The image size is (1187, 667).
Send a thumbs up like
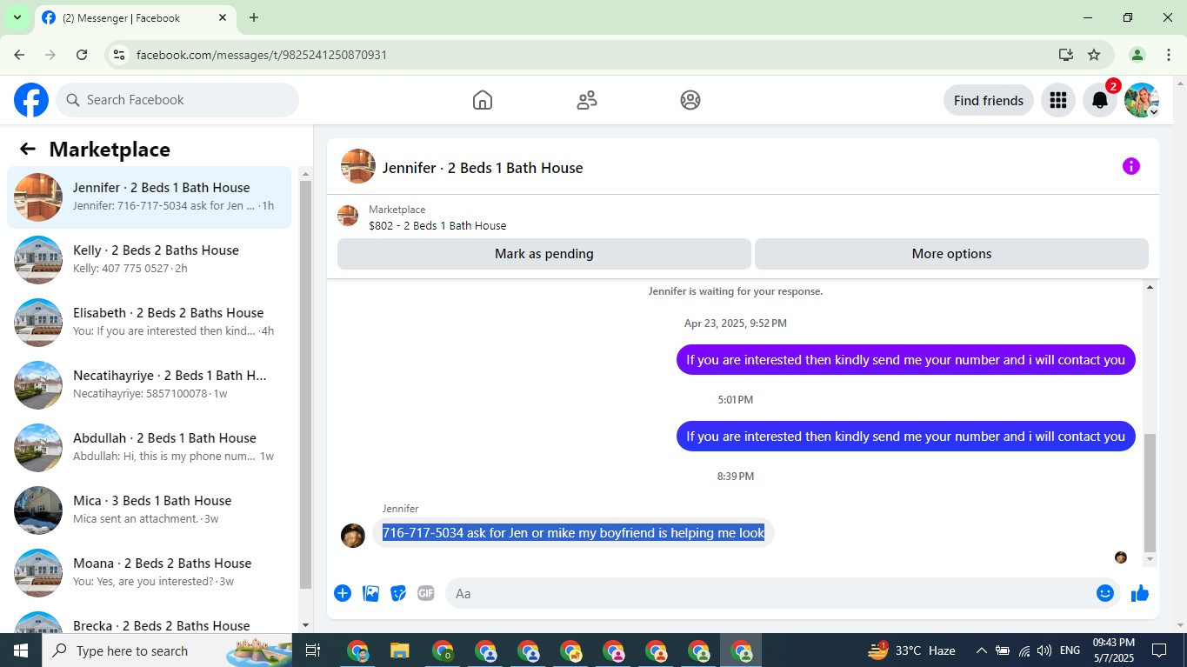[x=1140, y=593]
